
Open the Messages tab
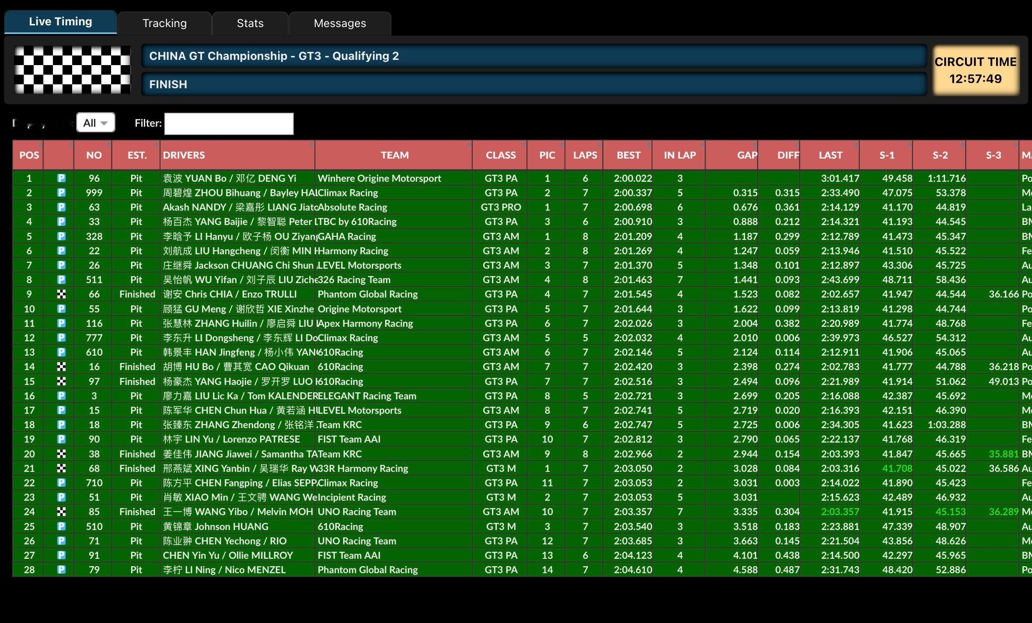pos(340,23)
